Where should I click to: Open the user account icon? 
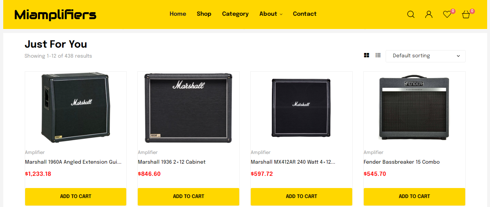pos(429,14)
